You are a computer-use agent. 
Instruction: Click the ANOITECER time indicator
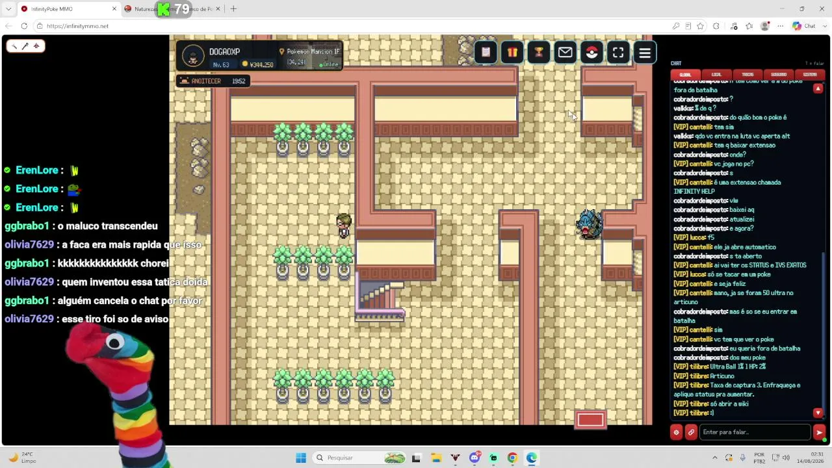pos(213,81)
